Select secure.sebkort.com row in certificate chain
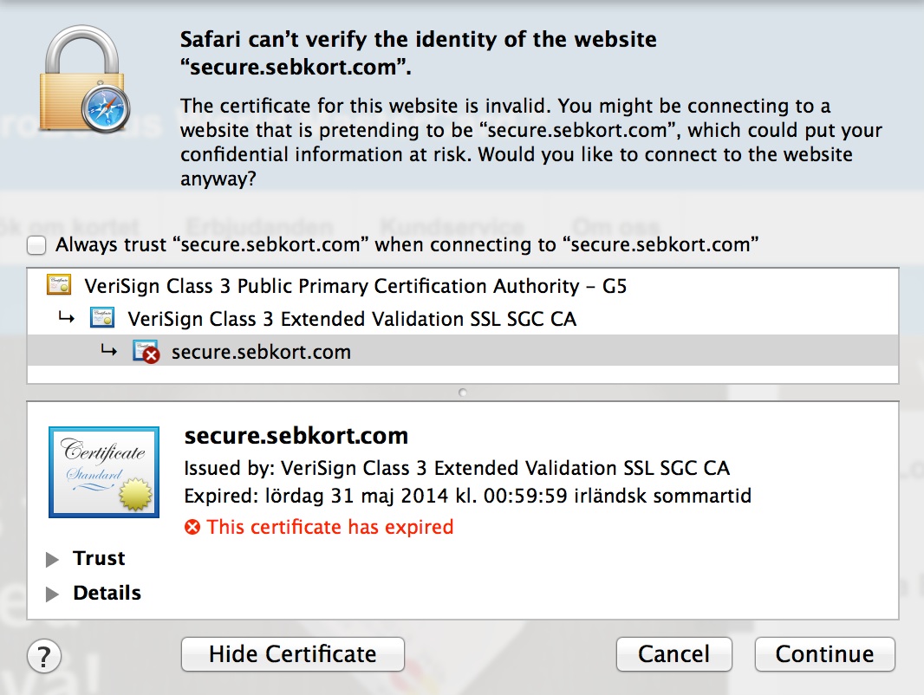The height and width of the screenshot is (695, 924). (x=463, y=351)
